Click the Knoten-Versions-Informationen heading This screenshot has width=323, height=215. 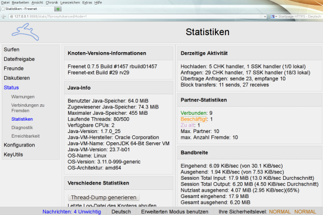(107, 53)
